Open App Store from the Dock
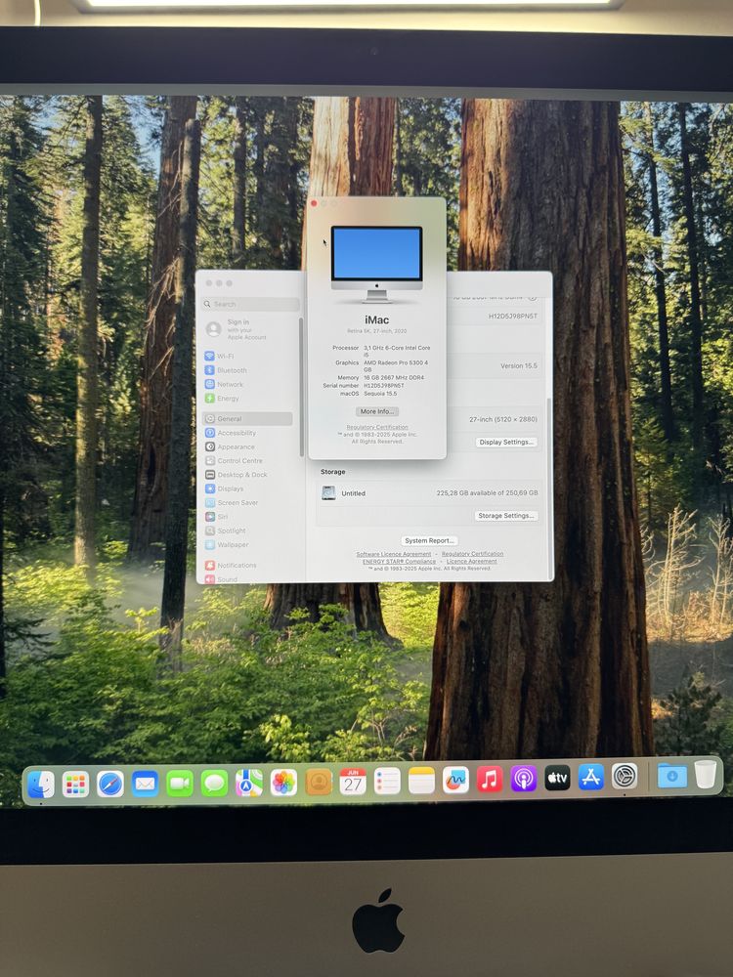Image resolution: width=733 pixels, height=977 pixels. click(591, 777)
